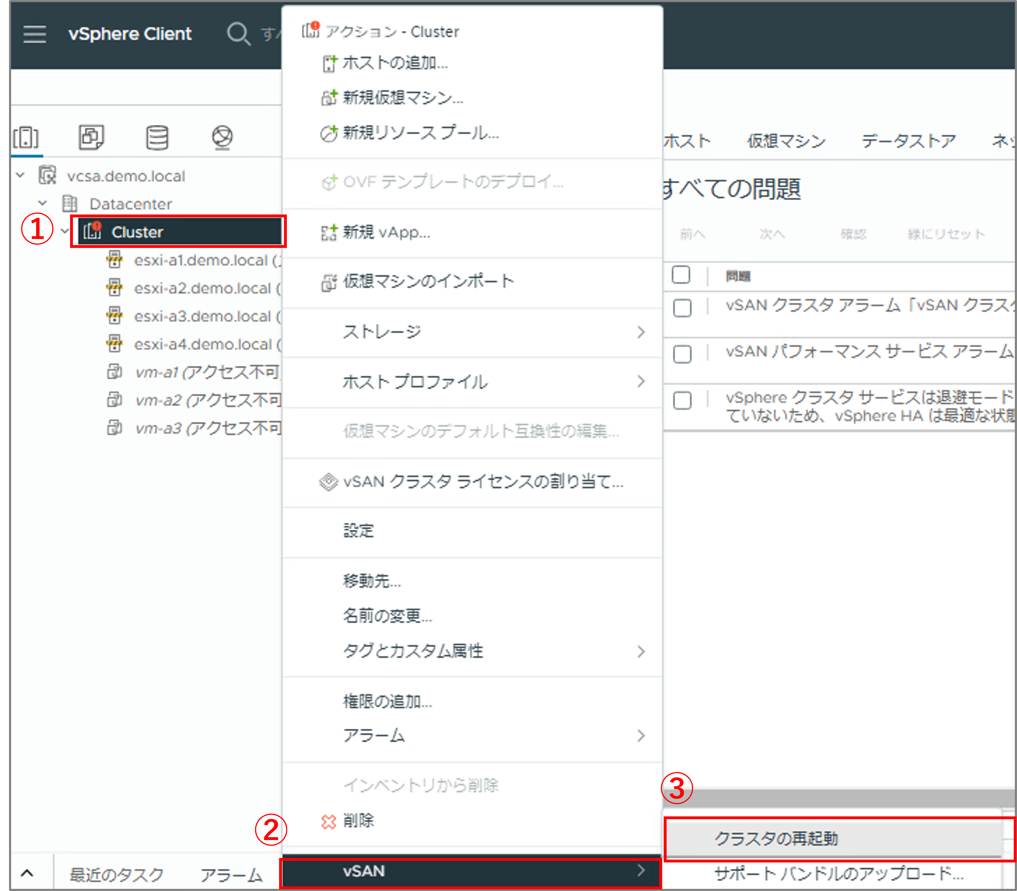Switch to VMs and Templates inventory view

click(91, 137)
